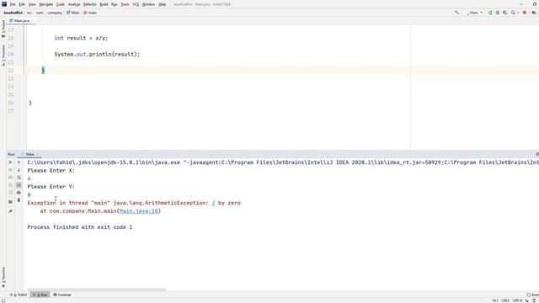
Task: Open the VCS menu
Action: pos(136,4)
